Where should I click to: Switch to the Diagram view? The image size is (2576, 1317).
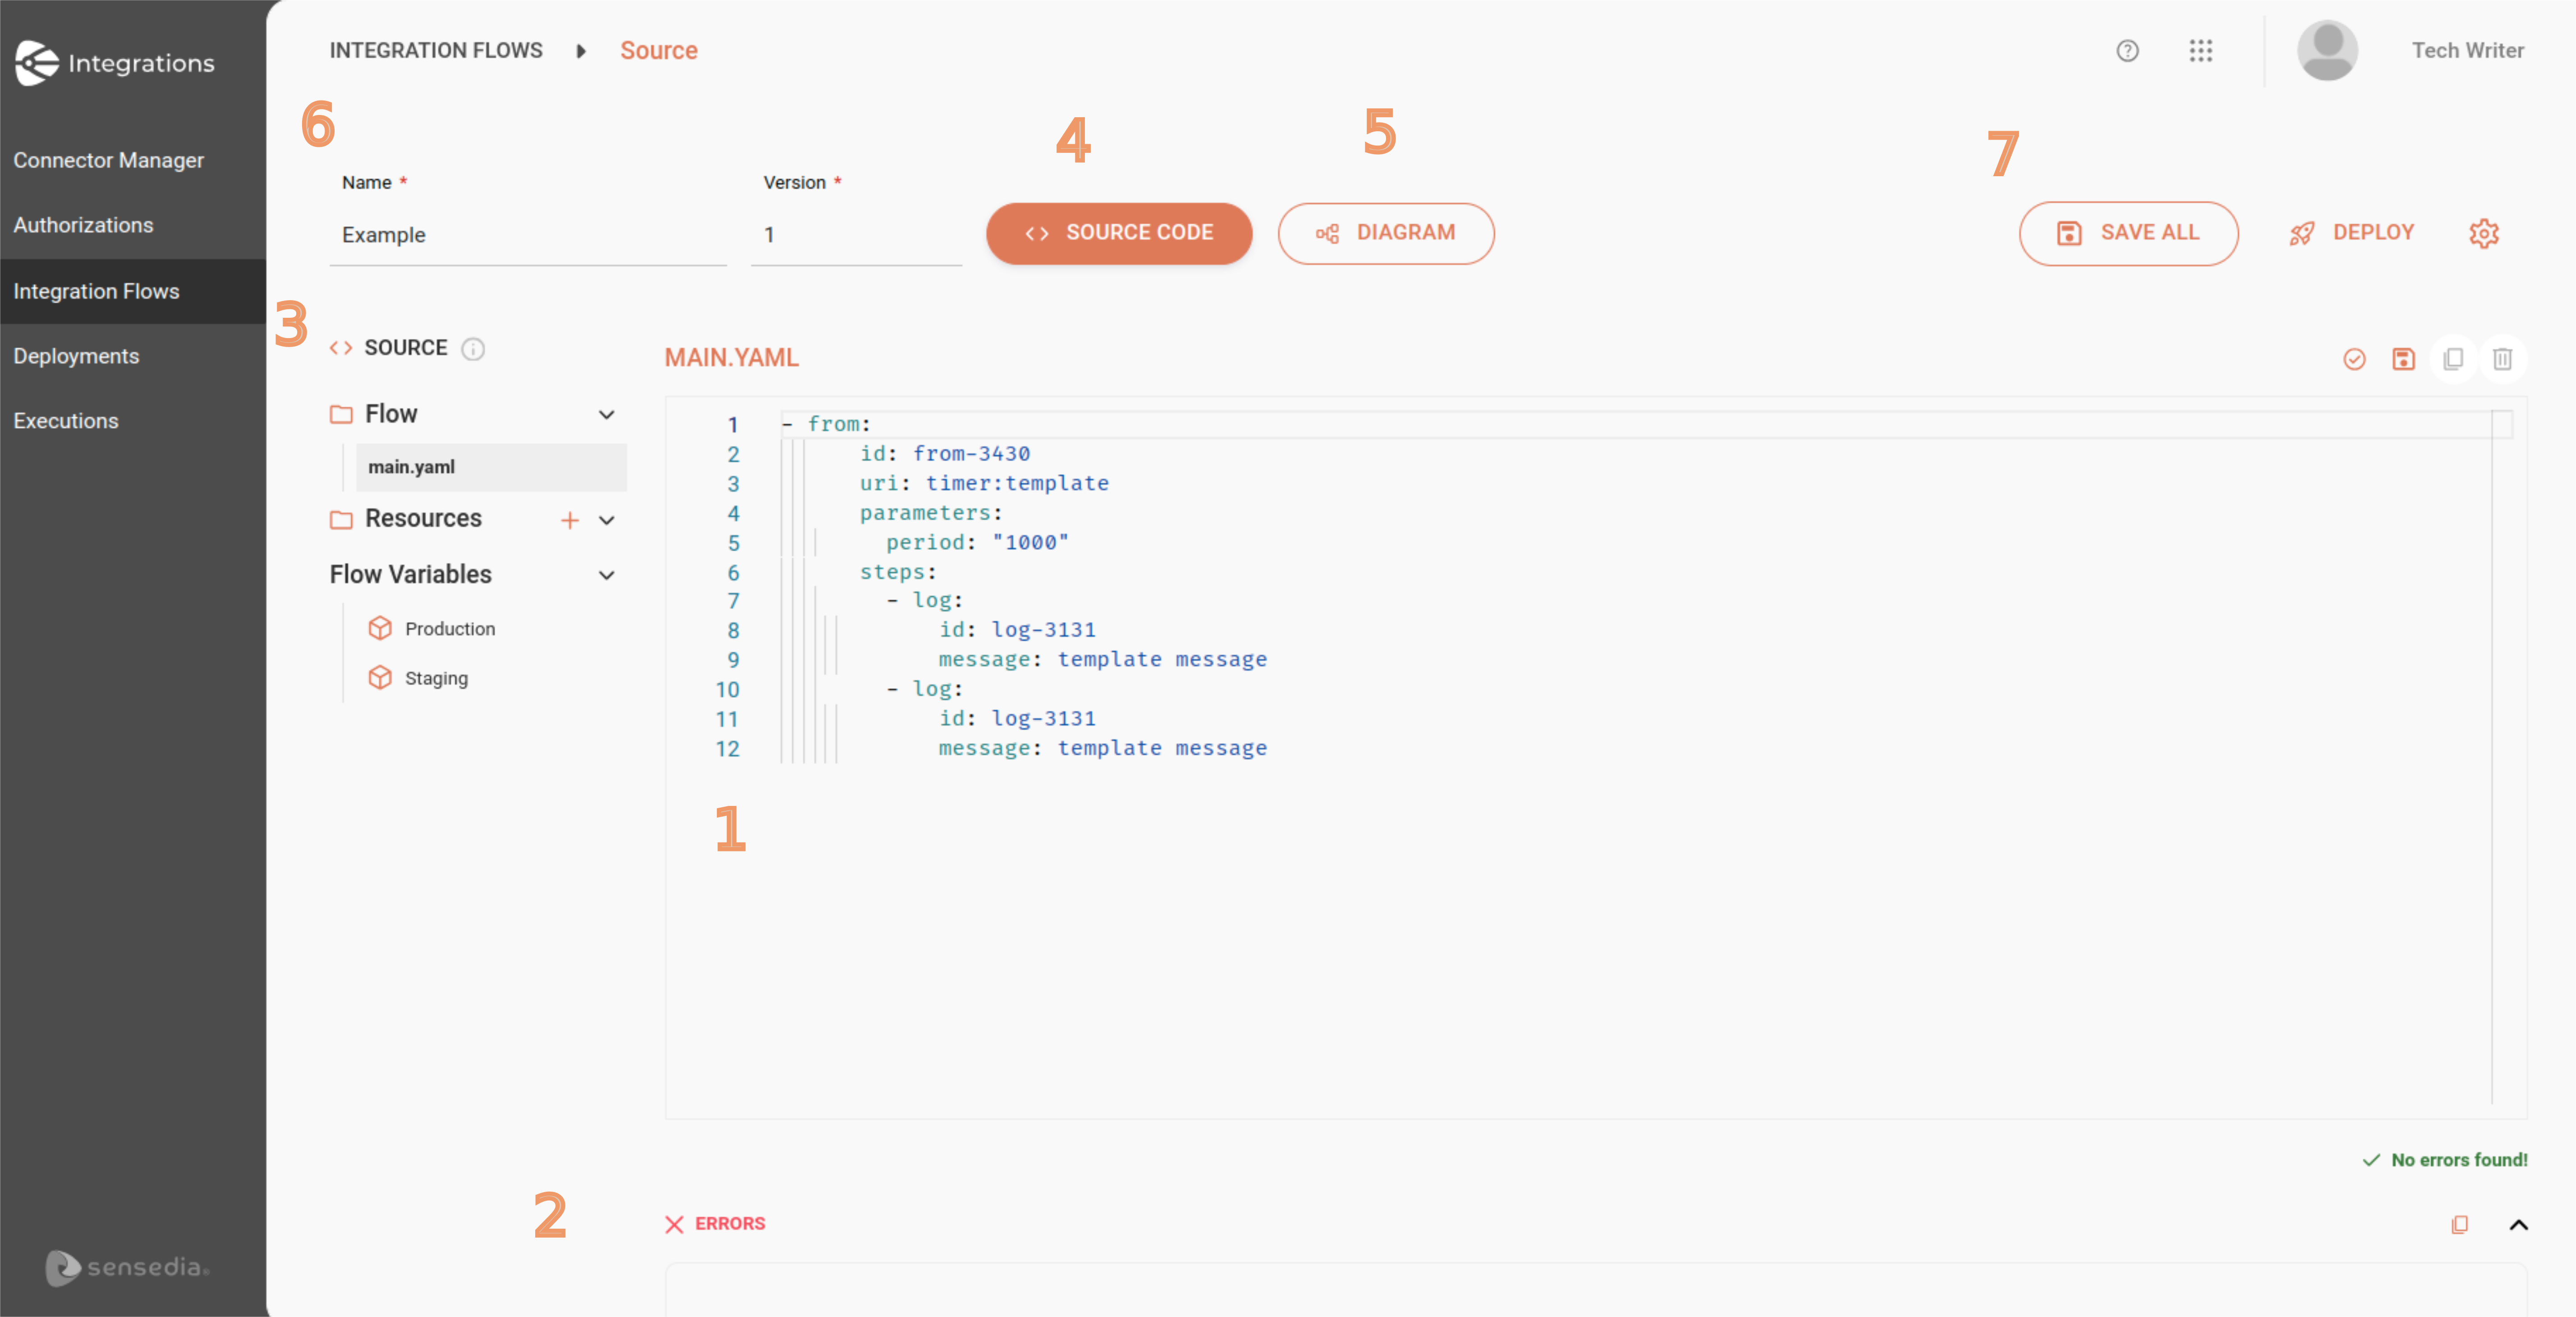pos(1386,233)
